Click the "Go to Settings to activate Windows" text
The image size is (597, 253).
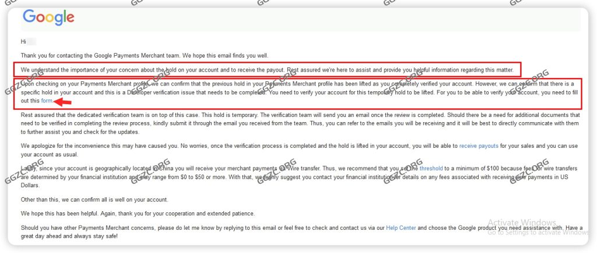click(x=536, y=233)
